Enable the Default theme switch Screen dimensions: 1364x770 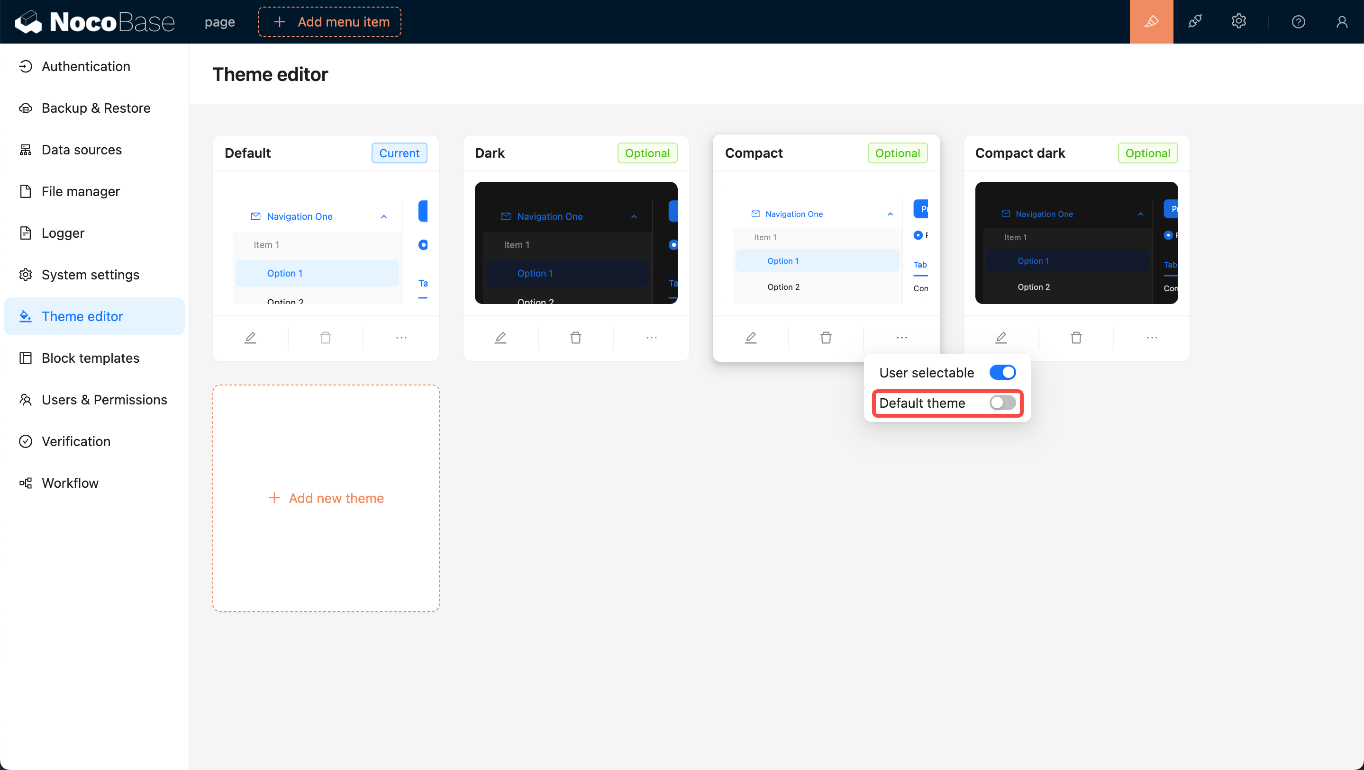pos(1002,403)
